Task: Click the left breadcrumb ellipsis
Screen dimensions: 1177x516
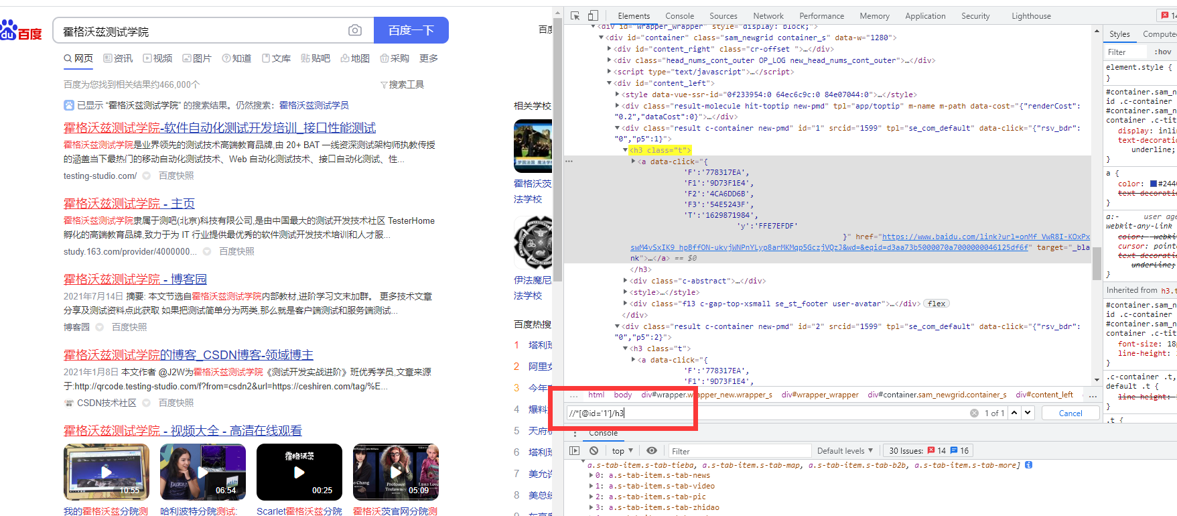Action: click(x=573, y=395)
